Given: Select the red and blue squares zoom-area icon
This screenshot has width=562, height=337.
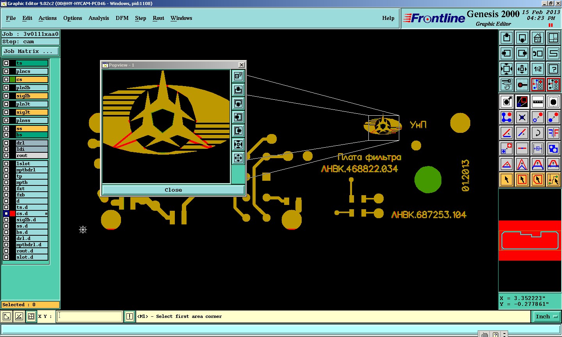Looking at the screenshot, I should 522,102.
